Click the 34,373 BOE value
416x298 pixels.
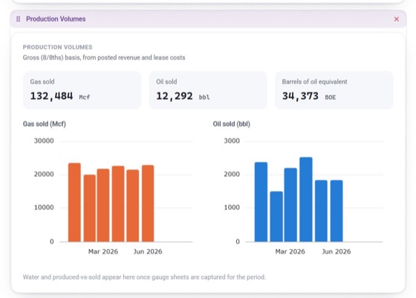click(309, 96)
